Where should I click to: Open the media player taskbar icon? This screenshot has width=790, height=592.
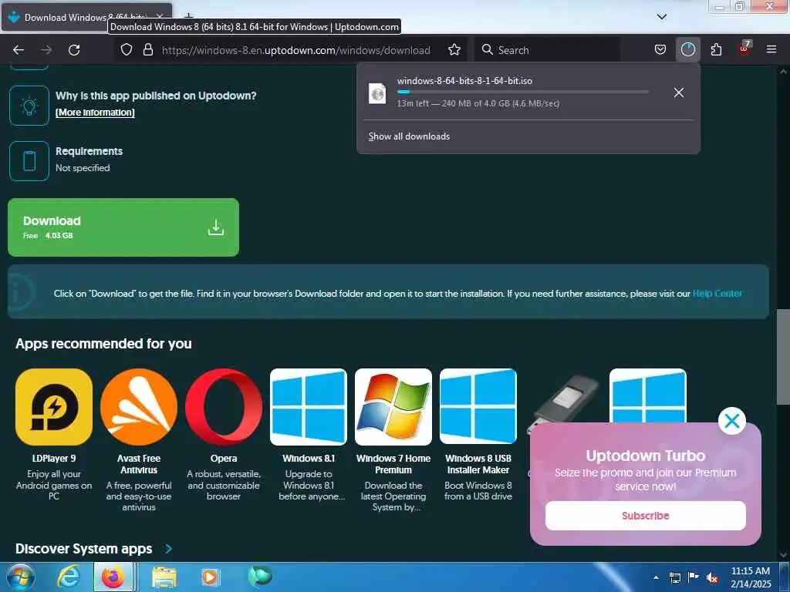click(210, 577)
